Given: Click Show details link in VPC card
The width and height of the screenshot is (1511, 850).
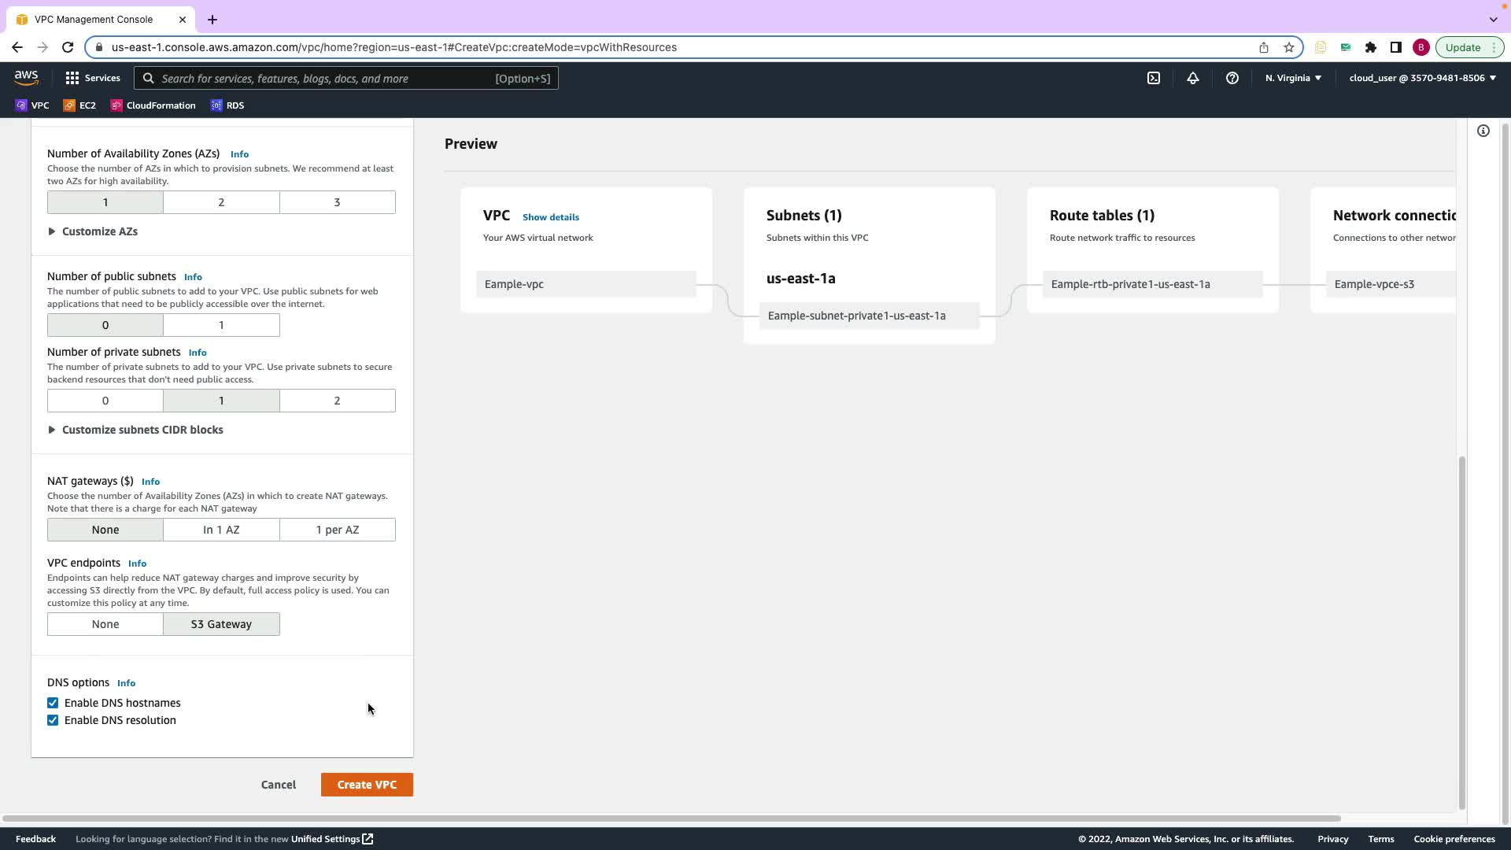Looking at the screenshot, I should [551, 217].
